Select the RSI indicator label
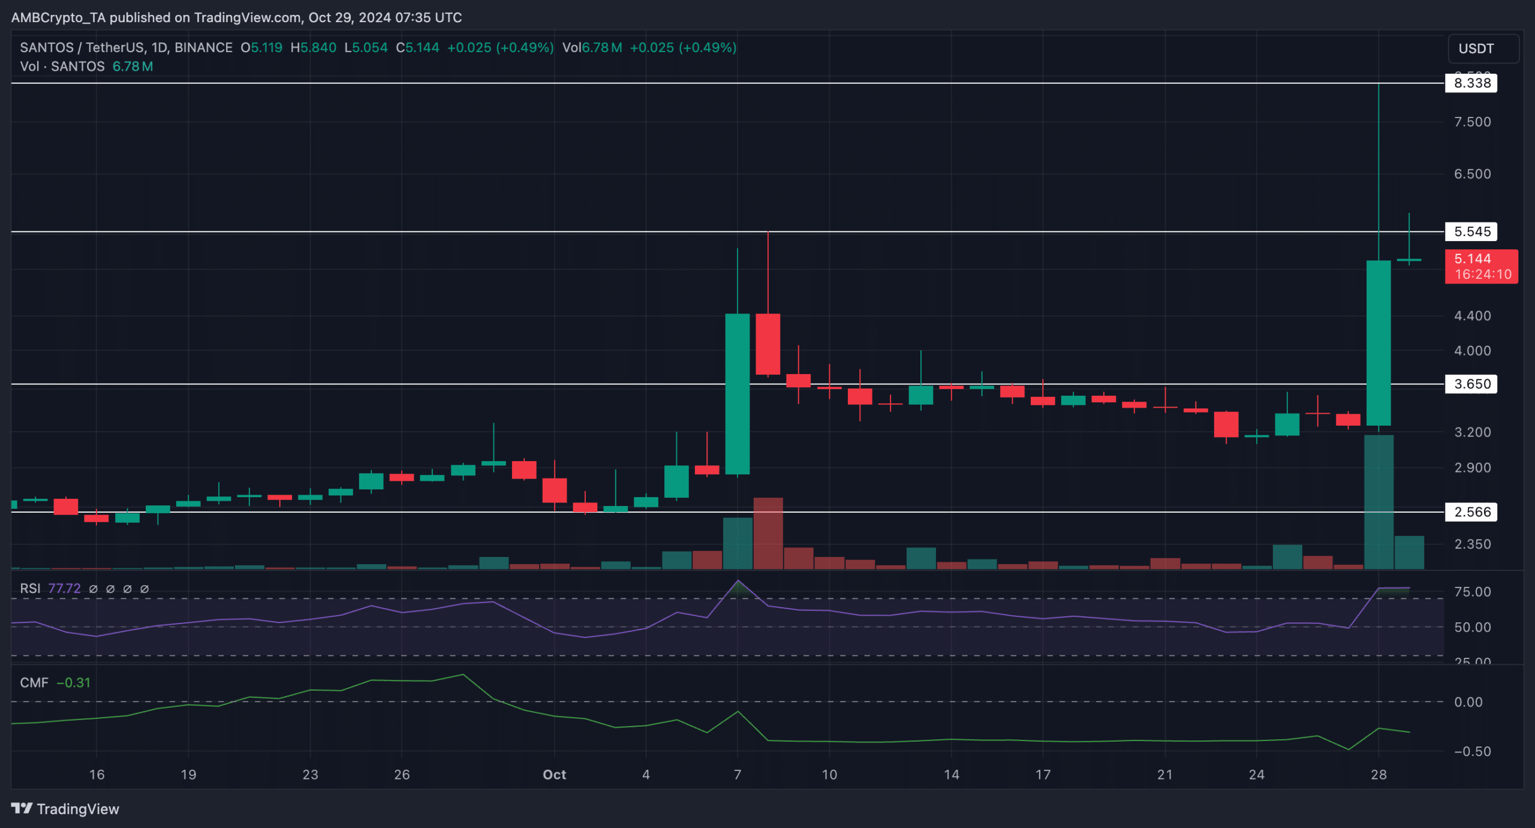The image size is (1535, 828). click(x=30, y=589)
